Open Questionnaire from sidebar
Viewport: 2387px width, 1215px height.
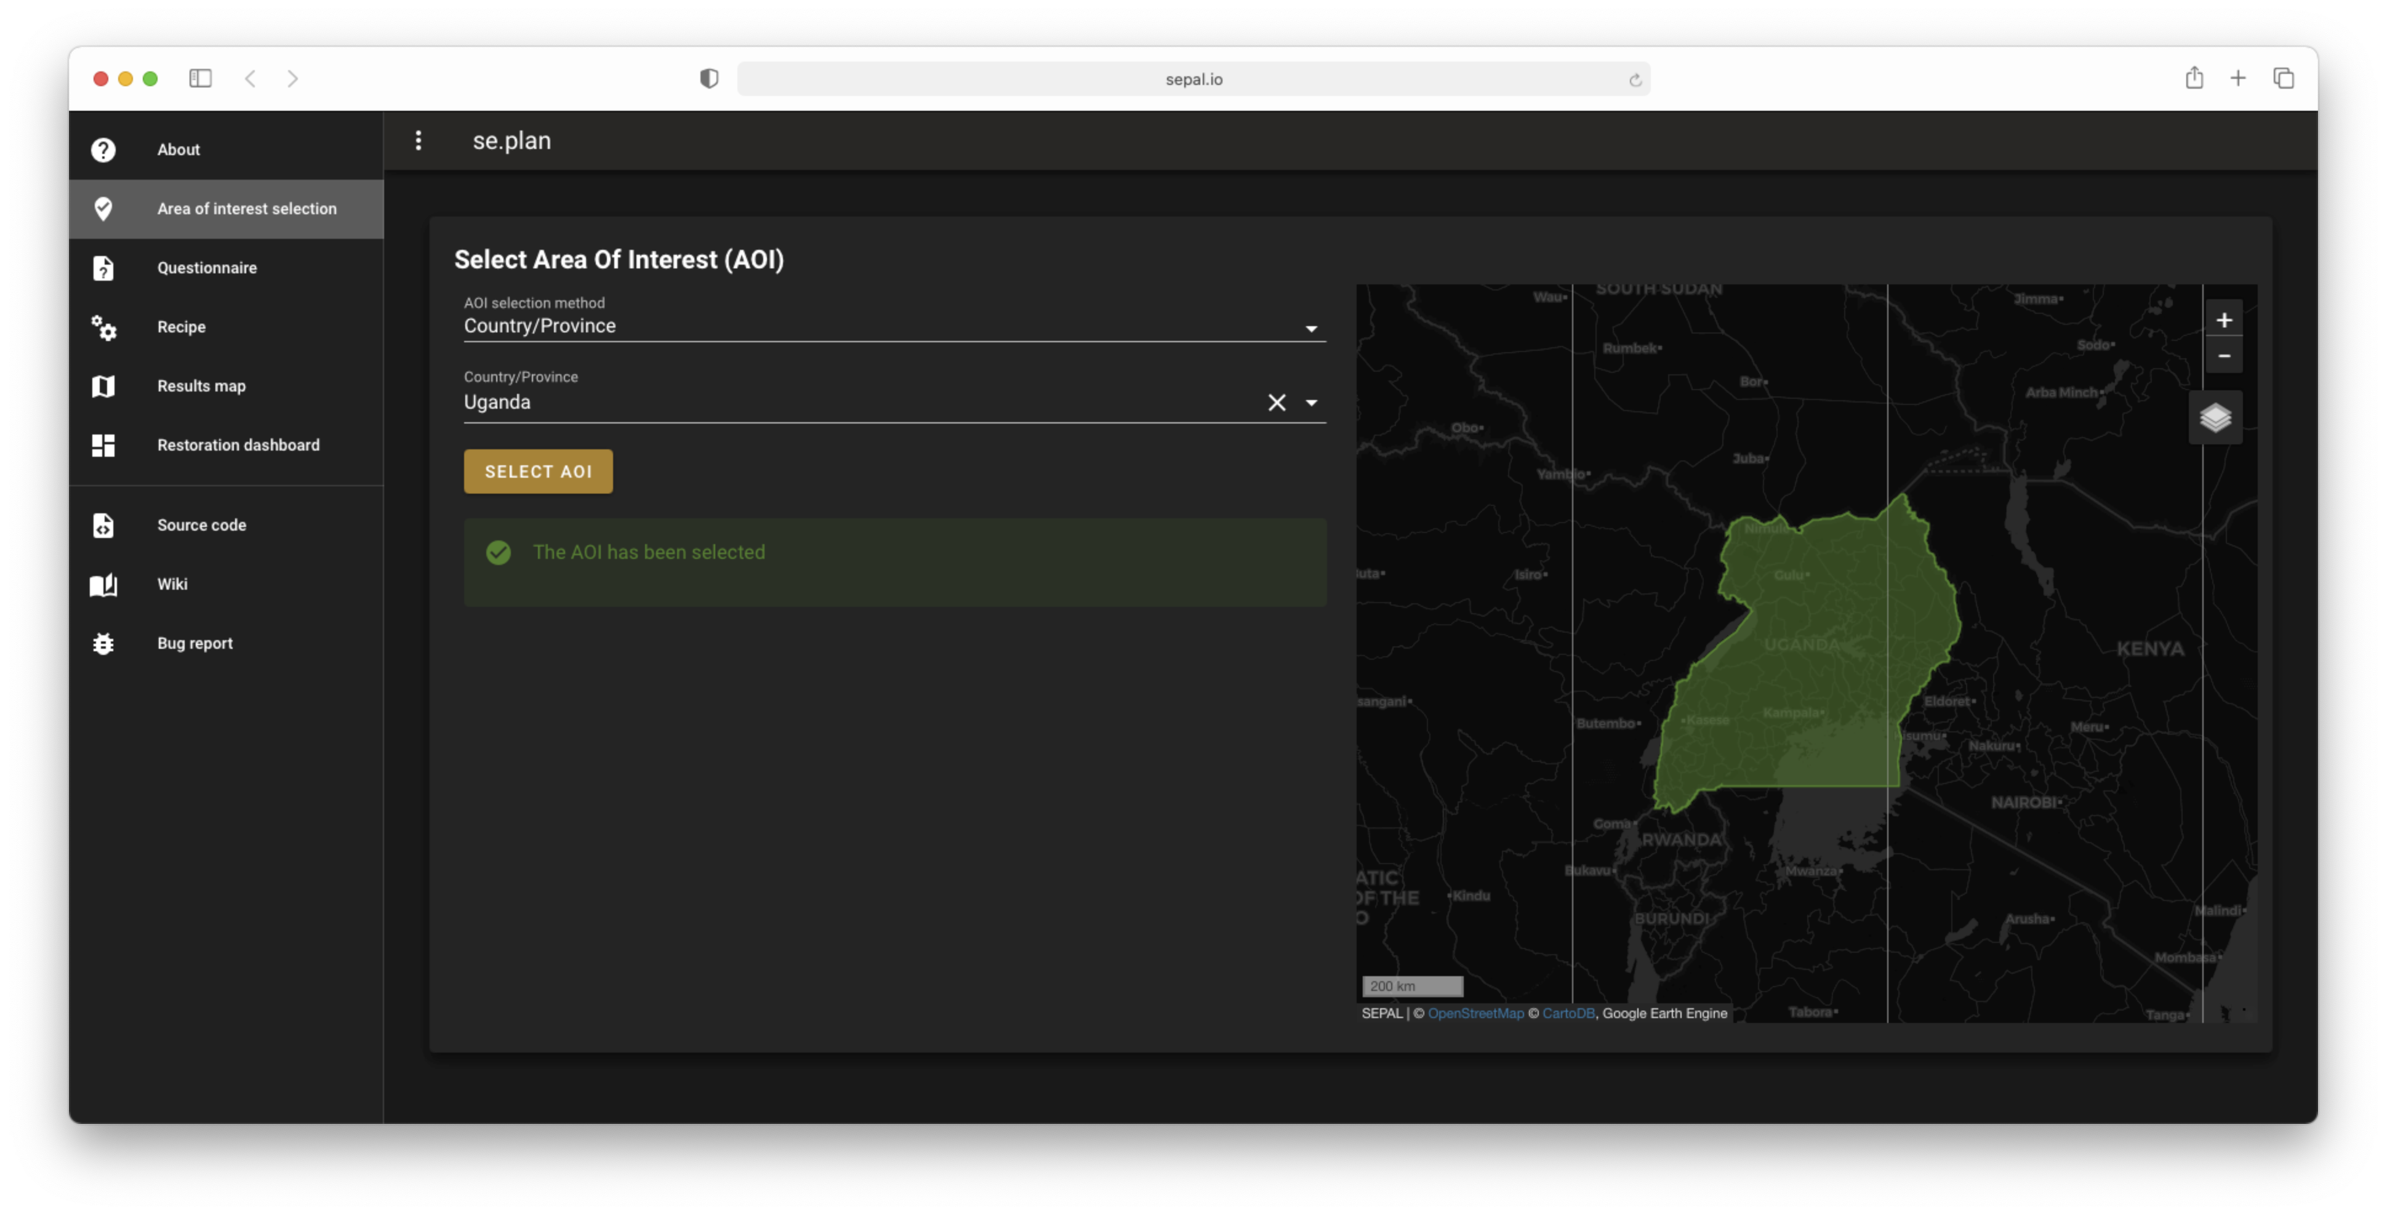tap(206, 268)
